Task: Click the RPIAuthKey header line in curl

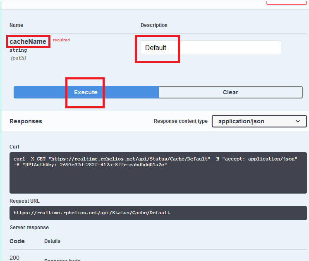Action: [x=89, y=165]
